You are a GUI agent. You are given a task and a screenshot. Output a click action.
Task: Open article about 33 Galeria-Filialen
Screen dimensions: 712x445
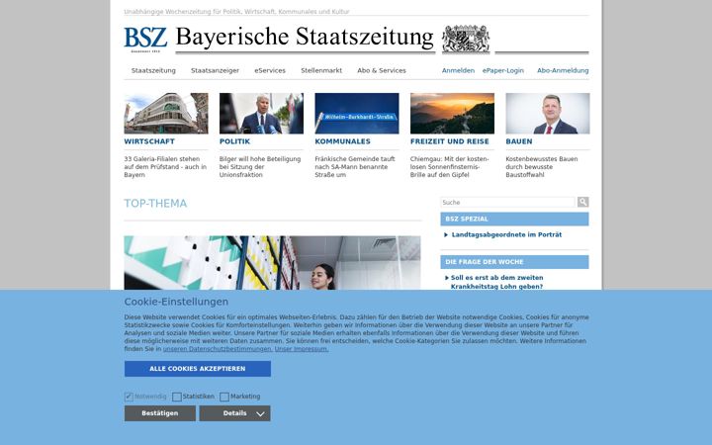coord(165,167)
